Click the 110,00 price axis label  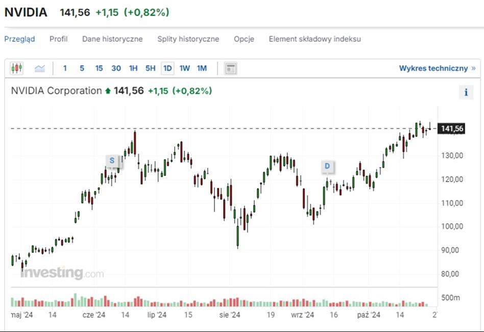point(452,203)
